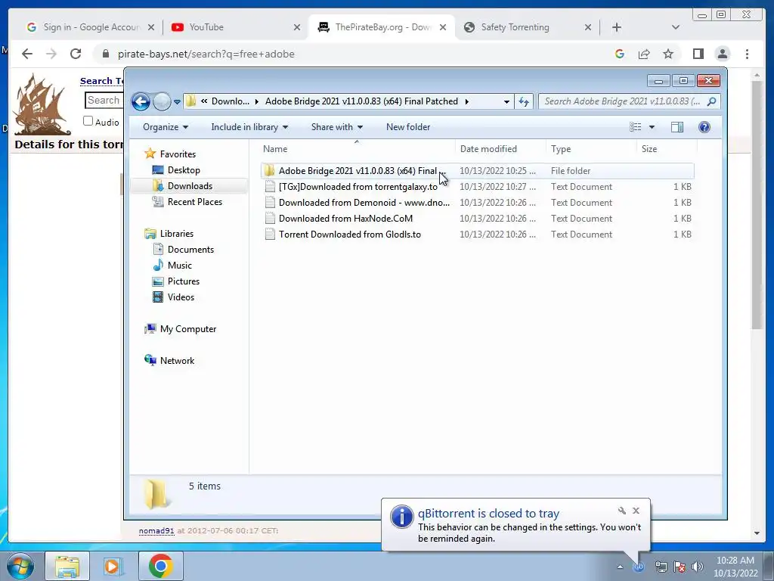Open Chrome profile avatar icon

tap(723, 54)
